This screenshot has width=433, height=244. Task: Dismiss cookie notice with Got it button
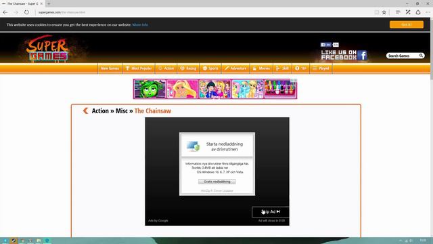click(407, 24)
